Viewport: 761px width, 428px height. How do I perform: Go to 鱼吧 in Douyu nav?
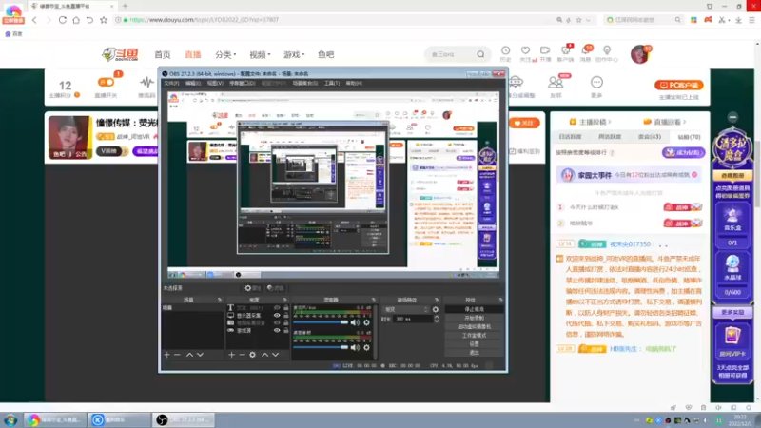pos(325,54)
